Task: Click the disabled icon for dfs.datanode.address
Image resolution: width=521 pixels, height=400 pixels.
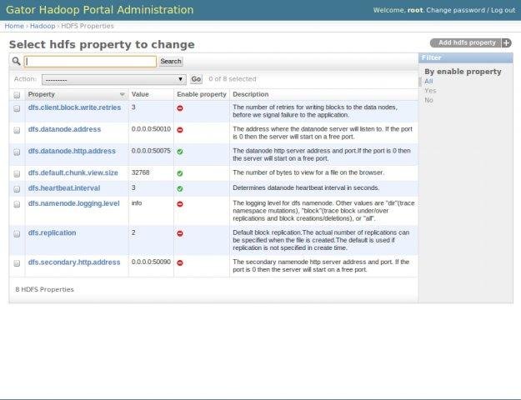Action: coord(180,130)
